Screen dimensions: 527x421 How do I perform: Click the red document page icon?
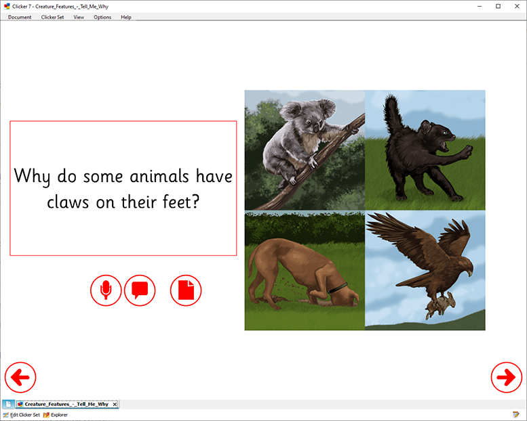(186, 290)
